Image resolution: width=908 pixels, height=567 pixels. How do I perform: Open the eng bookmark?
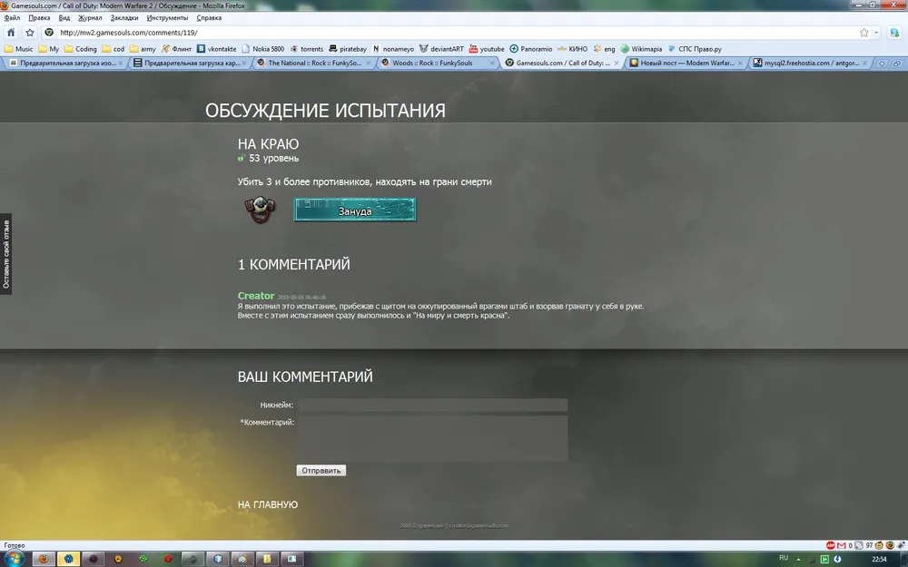click(x=605, y=49)
